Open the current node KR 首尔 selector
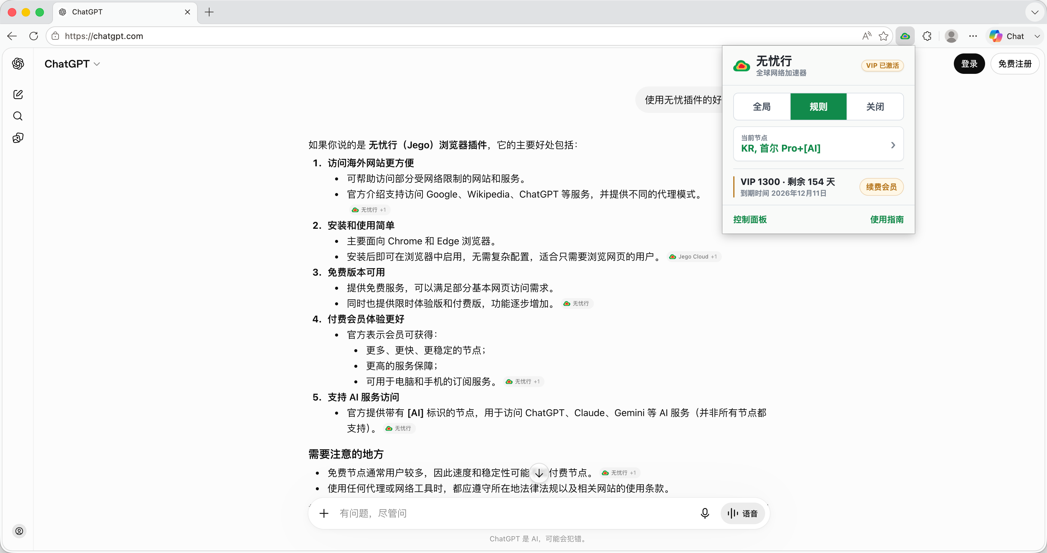This screenshot has height=553, width=1047. pyautogui.click(x=818, y=144)
